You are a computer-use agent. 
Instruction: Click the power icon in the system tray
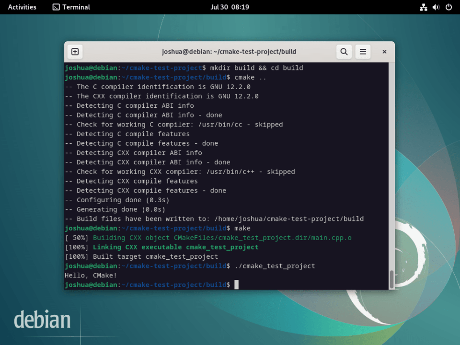pos(449,7)
